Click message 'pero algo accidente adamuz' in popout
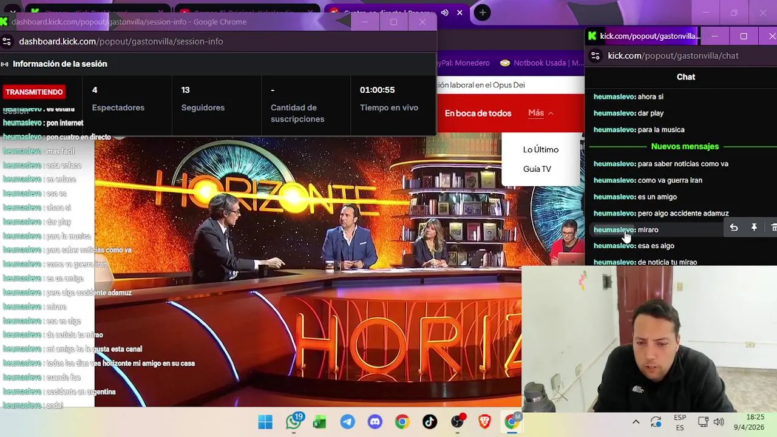Viewport: 777px width, 437px height. tap(683, 213)
